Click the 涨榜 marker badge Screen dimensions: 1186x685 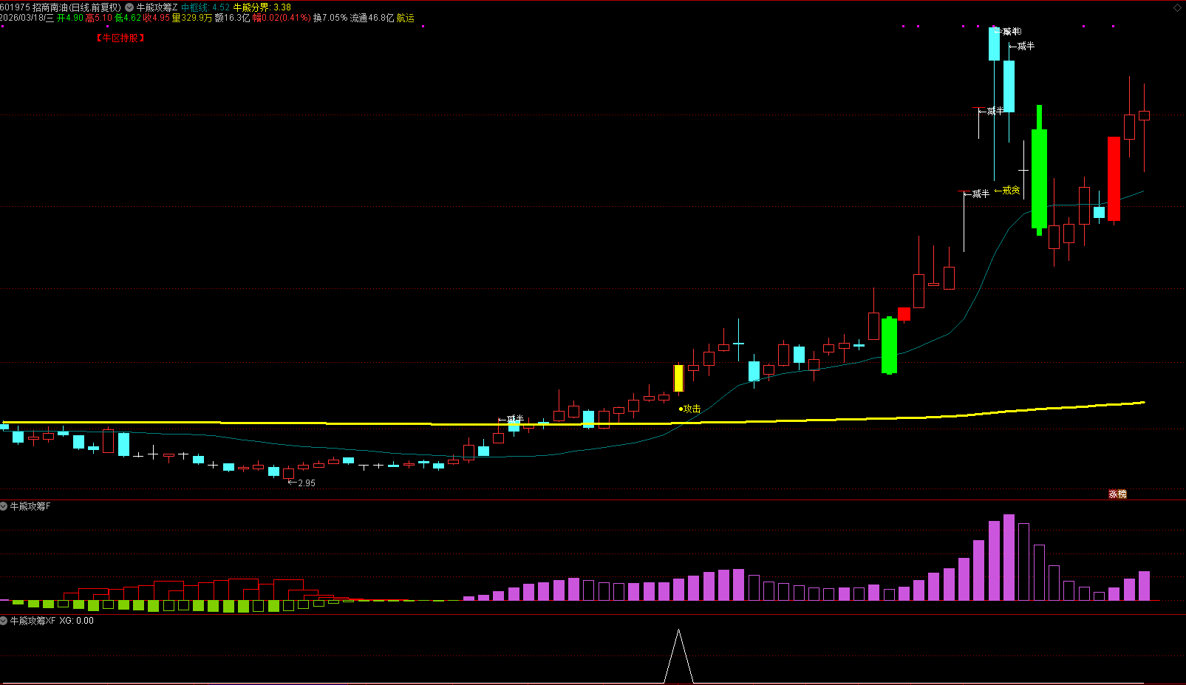1117,494
